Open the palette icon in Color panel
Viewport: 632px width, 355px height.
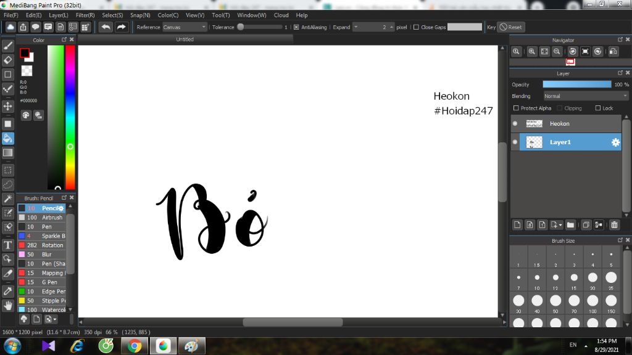click(26, 115)
